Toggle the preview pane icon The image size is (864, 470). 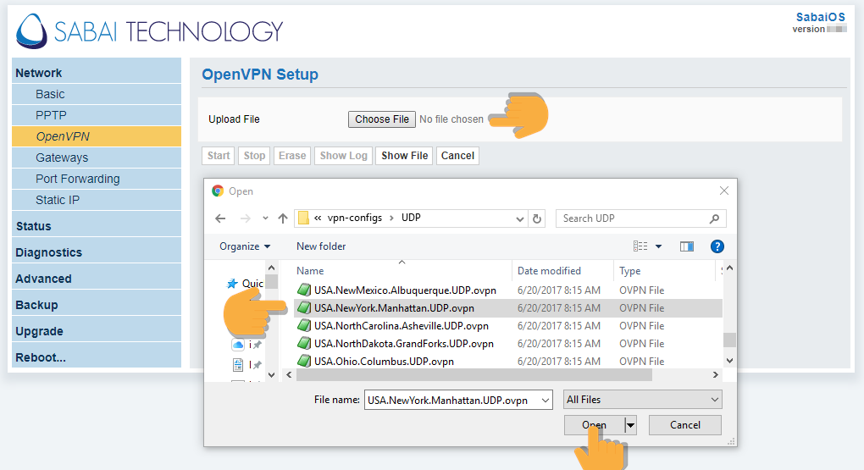(687, 246)
